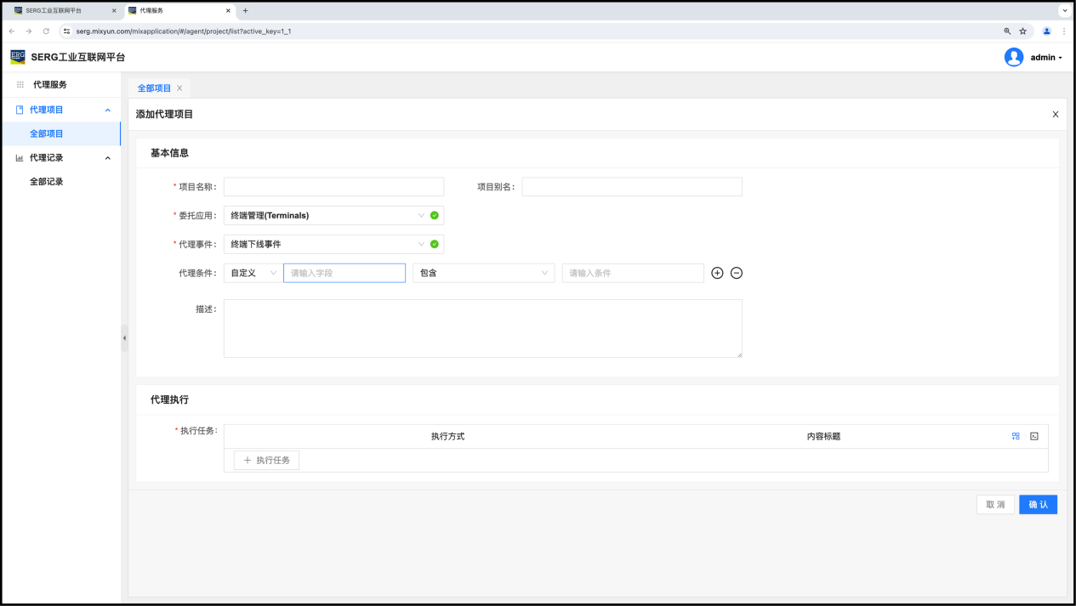Click the 代理服务 grid icon in sidebar

pyautogui.click(x=20, y=85)
